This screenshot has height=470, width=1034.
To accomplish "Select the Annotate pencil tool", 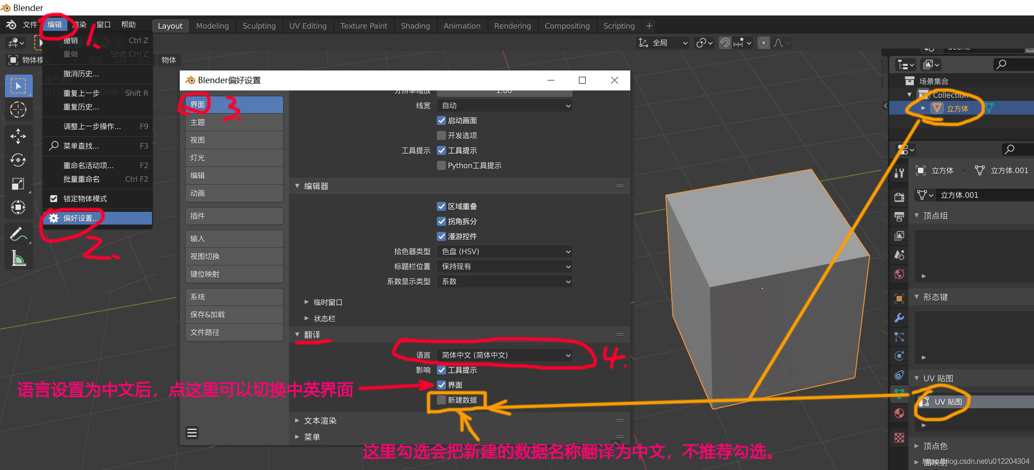I will [x=19, y=234].
